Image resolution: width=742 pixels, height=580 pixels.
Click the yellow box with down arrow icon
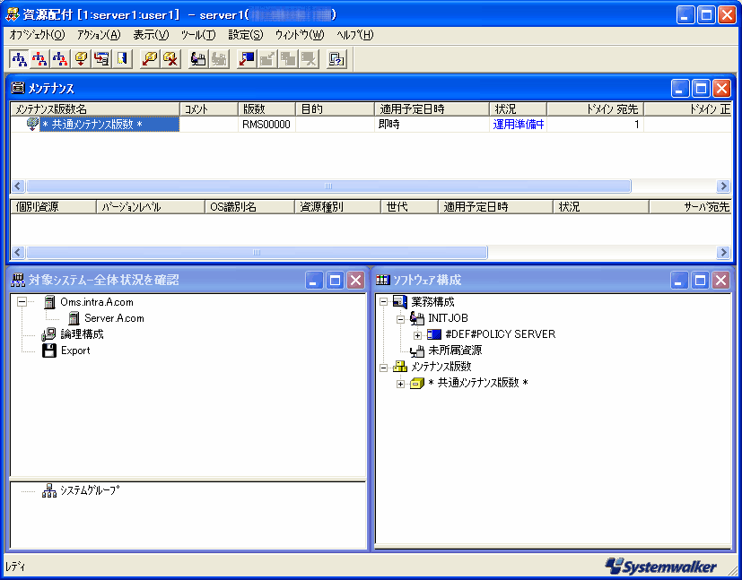81,59
